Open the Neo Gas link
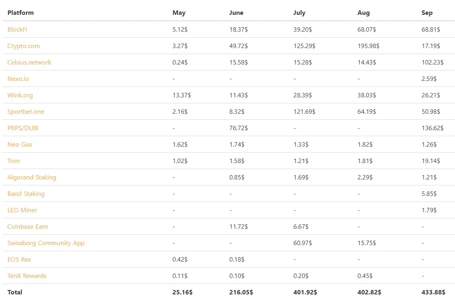455x302 pixels. (x=20, y=145)
